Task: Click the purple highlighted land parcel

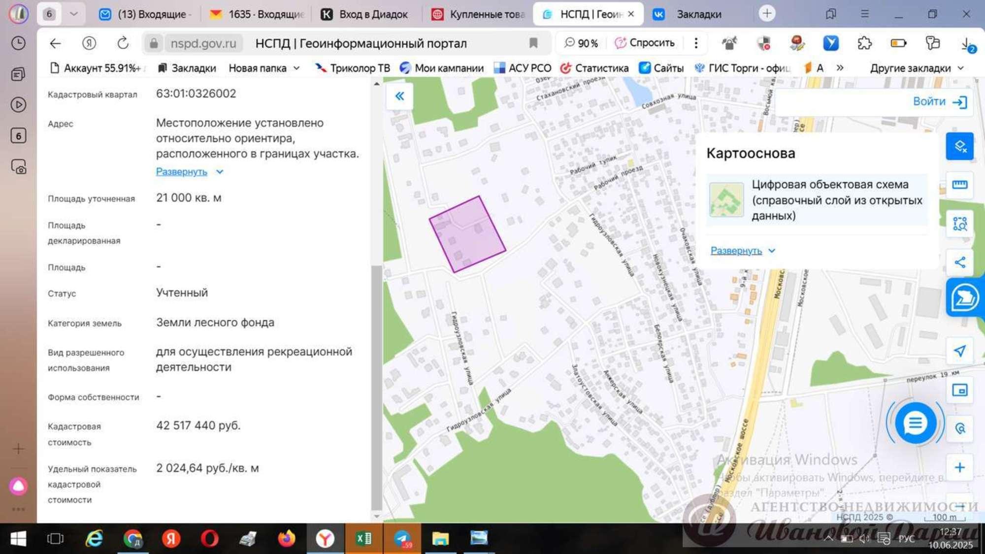Action: point(468,234)
